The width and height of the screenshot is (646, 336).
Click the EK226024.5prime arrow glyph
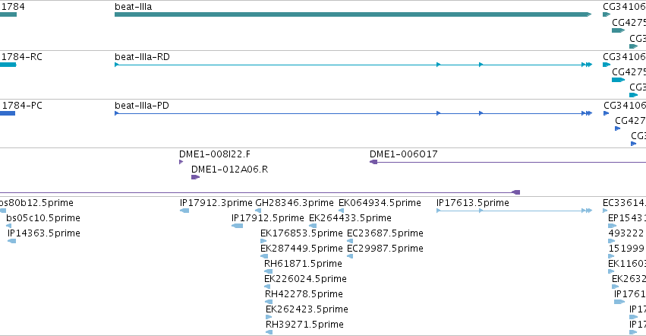[x=267, y=287]
